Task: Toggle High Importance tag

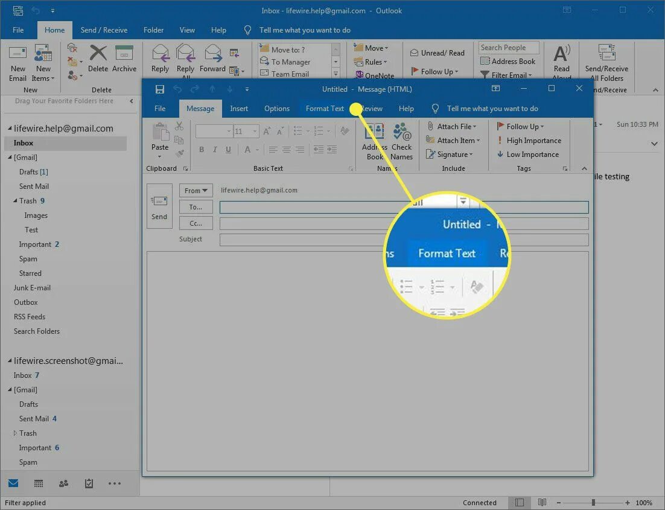Action: (529, 141)
